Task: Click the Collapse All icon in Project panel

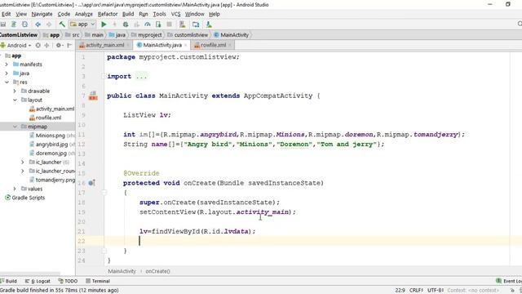Action: click(46, 45)
